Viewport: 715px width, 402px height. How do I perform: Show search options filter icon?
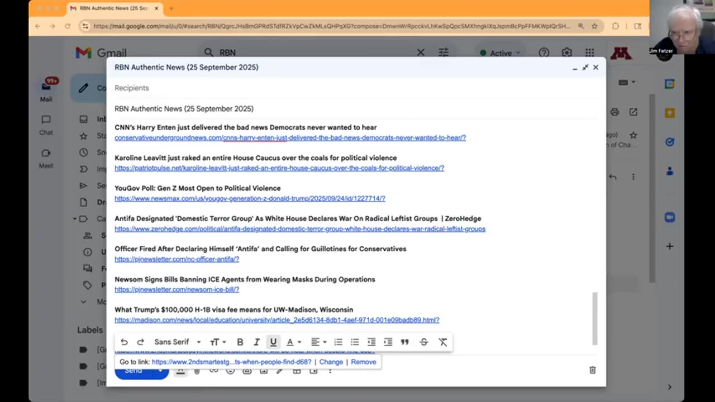[444, 52]
